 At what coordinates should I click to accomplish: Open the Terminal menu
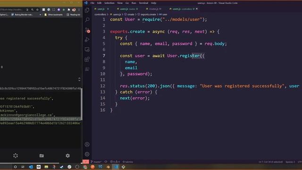(143, 3)
